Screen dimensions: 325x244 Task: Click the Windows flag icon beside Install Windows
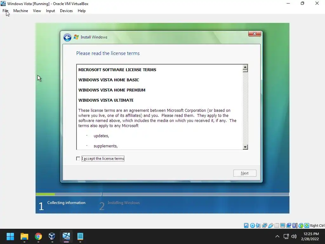tap(76, 37)
